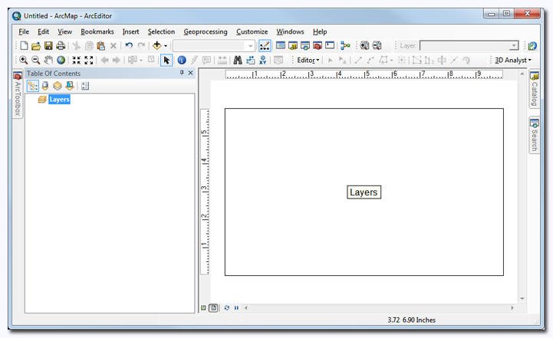Open the Geoprocessing menu
Screen dimensions: 553x338
click(205, 31)
